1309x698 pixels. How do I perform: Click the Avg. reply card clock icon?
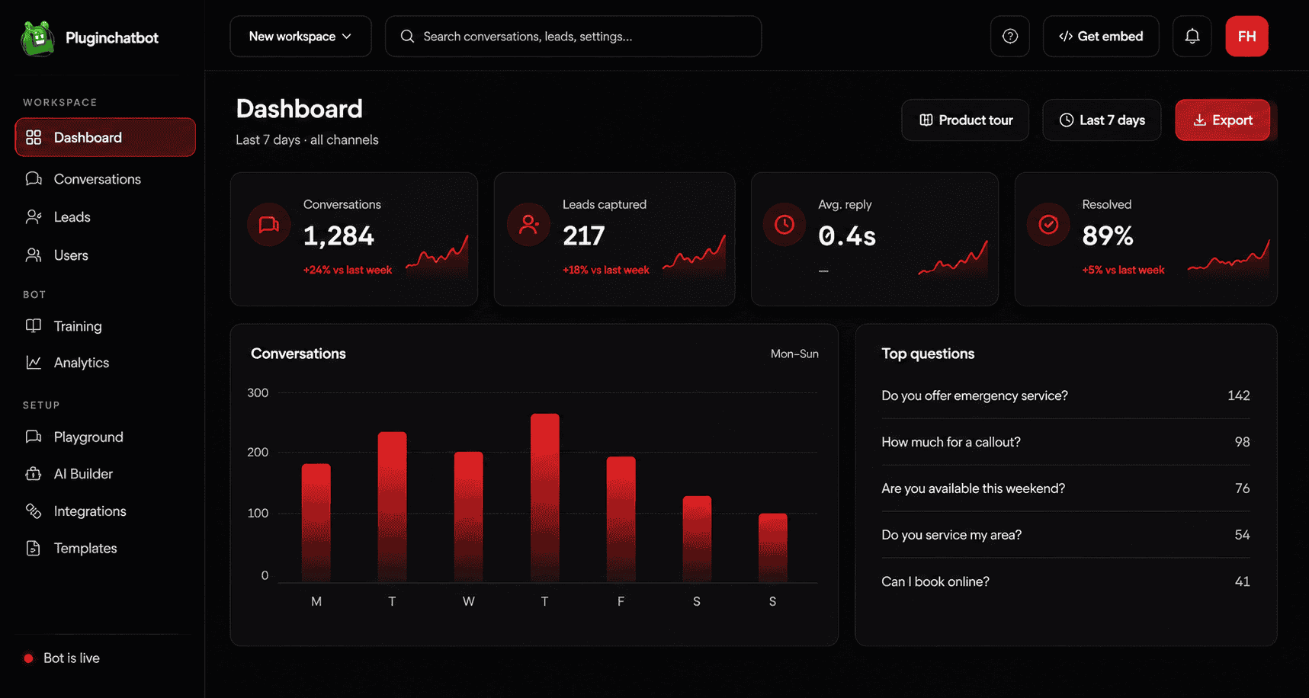coord(784,225)
